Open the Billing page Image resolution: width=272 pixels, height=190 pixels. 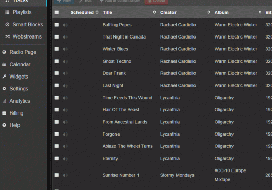(x=16, y=113)
